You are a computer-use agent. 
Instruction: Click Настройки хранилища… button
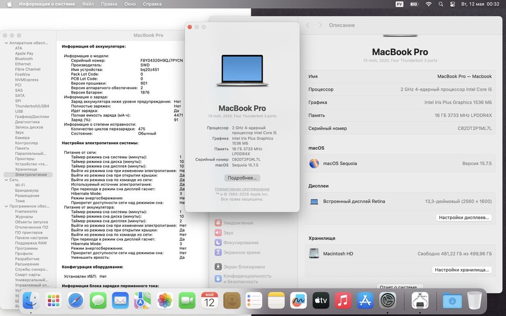tap(462, 270)
